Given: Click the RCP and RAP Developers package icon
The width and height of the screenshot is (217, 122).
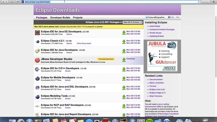Looking at the screenshot, I should 37,106.
